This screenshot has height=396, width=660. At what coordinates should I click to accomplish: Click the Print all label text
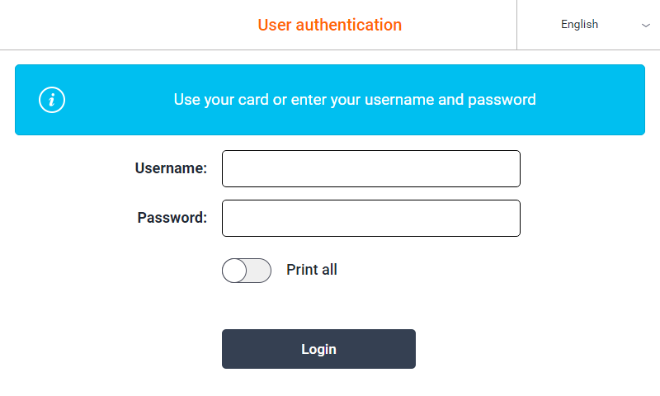312,270
